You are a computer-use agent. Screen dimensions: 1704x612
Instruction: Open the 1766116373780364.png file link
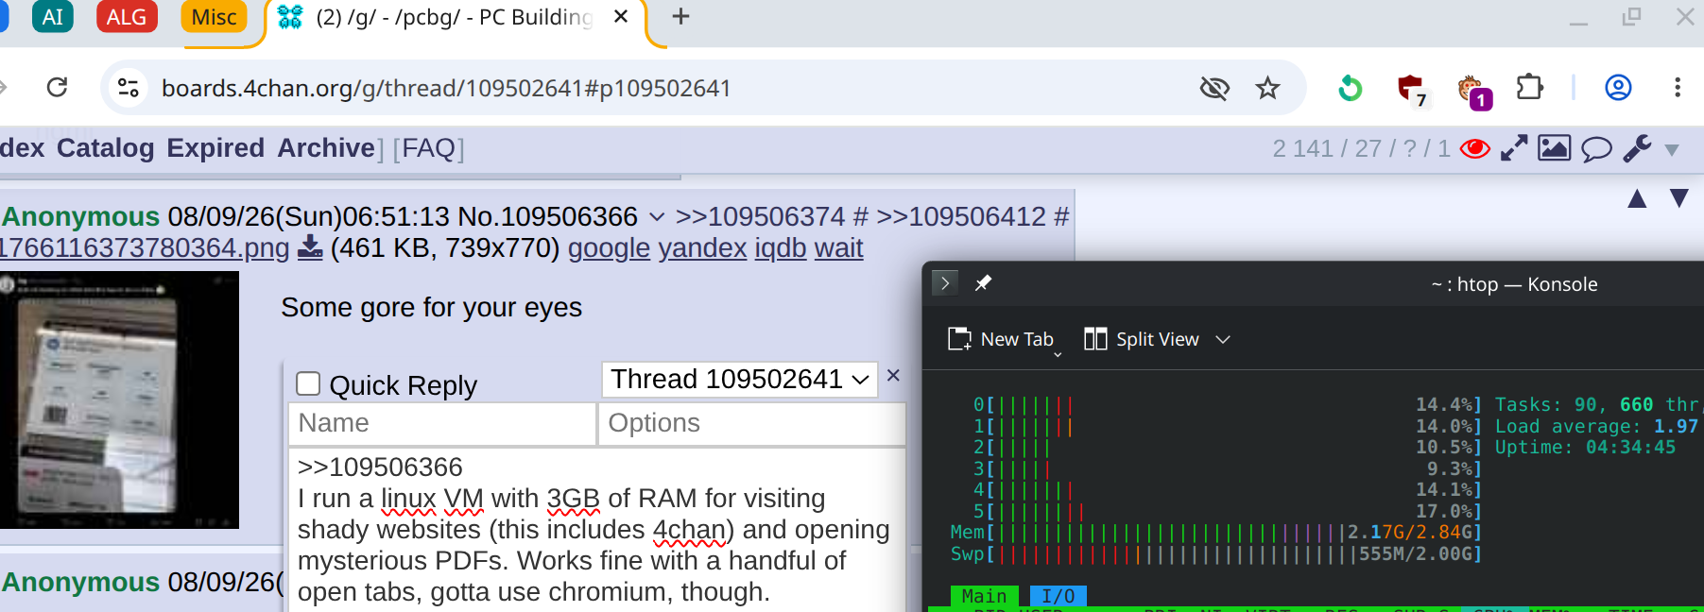coord(145,247)
